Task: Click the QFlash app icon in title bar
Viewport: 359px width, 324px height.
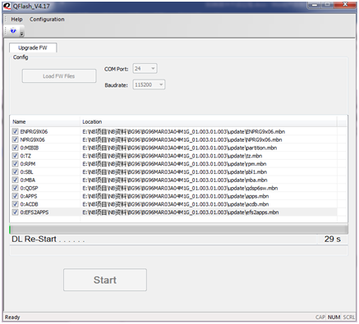Action: pyautogui.click(x=8, y=6)
